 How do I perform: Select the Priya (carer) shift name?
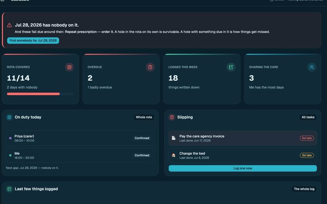pyautogui.click(x=24, y=136)
